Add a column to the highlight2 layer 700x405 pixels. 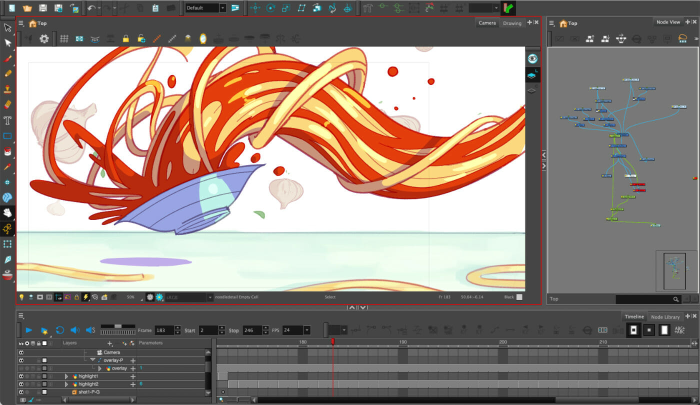coord(133,384)
